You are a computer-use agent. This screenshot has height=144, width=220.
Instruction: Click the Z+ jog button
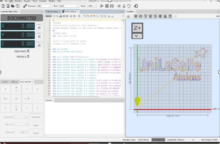[38, 89]
